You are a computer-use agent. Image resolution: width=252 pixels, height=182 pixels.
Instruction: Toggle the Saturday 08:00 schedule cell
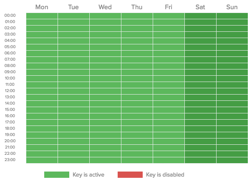tap(200, 66)
